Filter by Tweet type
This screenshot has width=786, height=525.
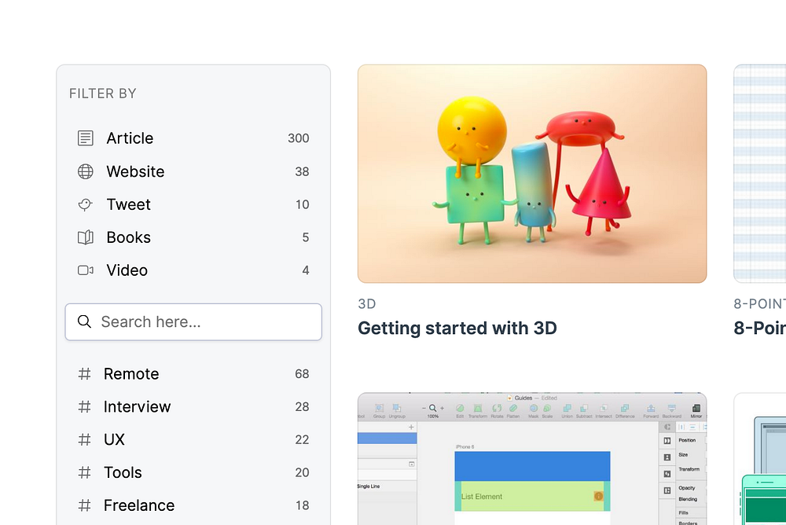click(x=193, y=204)
